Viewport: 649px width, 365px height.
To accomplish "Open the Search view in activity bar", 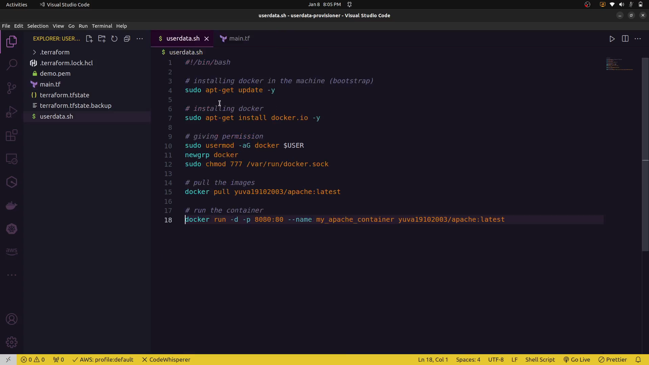I will pyautogui.click(x=12, y=65).
